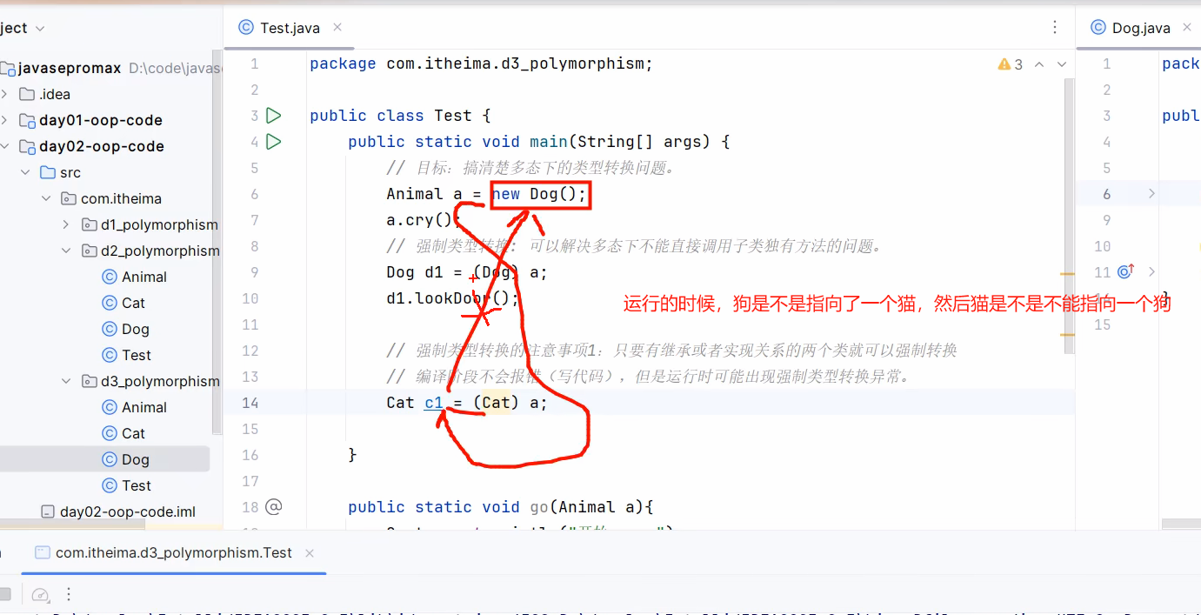Open Animal class under d2_polymorphism
This screenshot has width=1201, height=615.
135,277
